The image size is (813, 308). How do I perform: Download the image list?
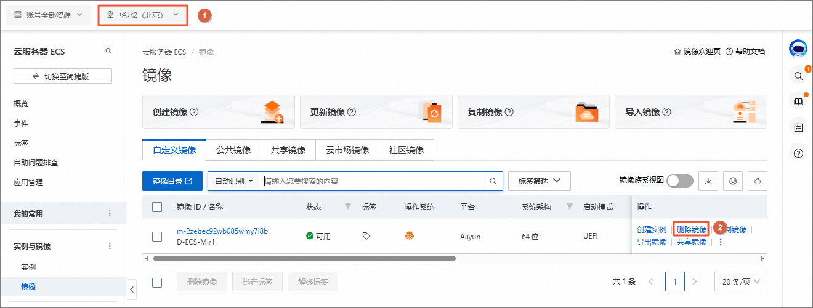tap(708, 181)
